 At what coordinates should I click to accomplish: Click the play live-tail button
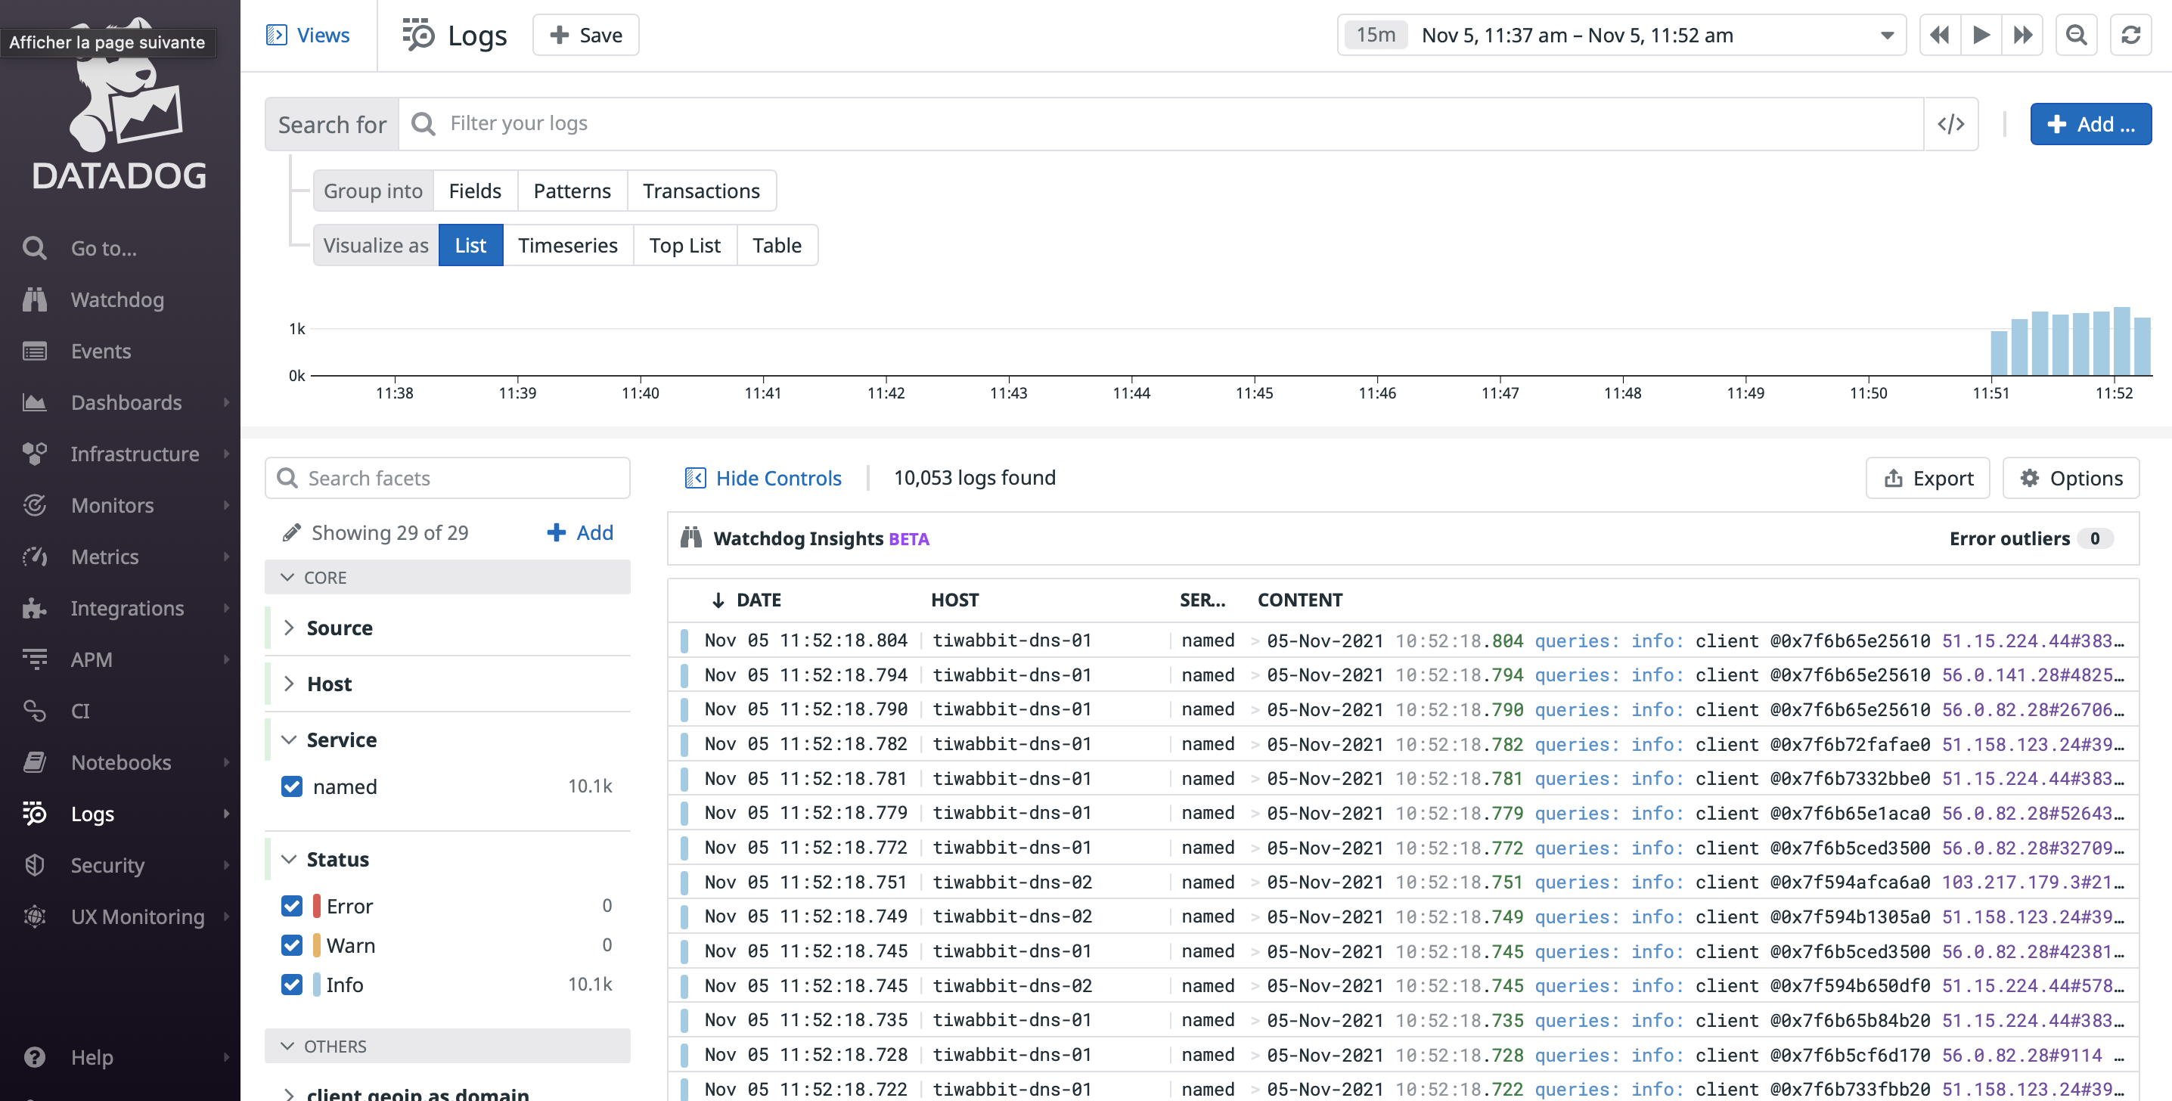tap(1981, 36)
